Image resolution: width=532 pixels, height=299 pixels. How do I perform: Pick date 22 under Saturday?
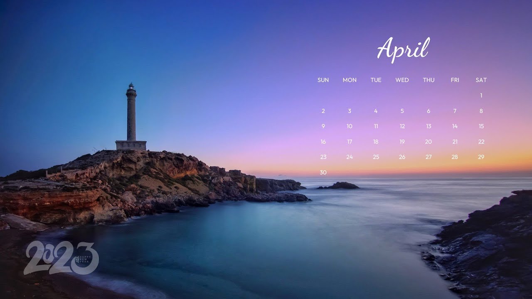(481, 142)
